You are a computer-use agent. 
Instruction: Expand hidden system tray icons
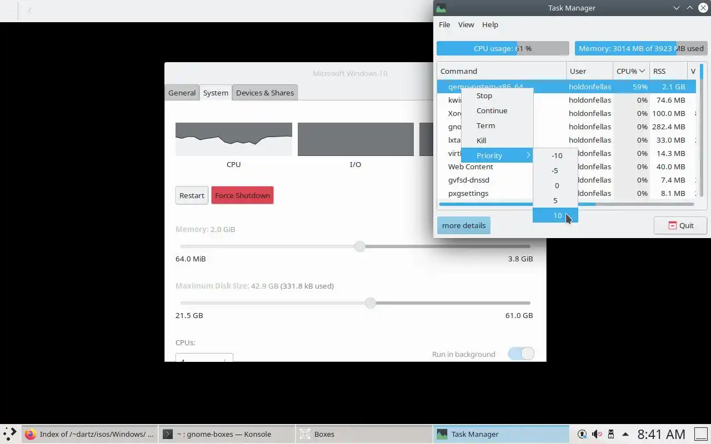pos(625,434)
